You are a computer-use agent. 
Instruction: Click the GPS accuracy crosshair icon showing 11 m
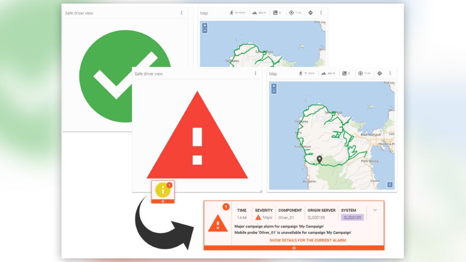[x=360, y=73]
